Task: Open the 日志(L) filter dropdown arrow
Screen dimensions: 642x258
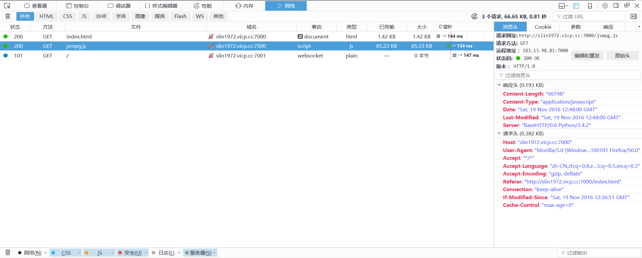Action: point(179,253)
